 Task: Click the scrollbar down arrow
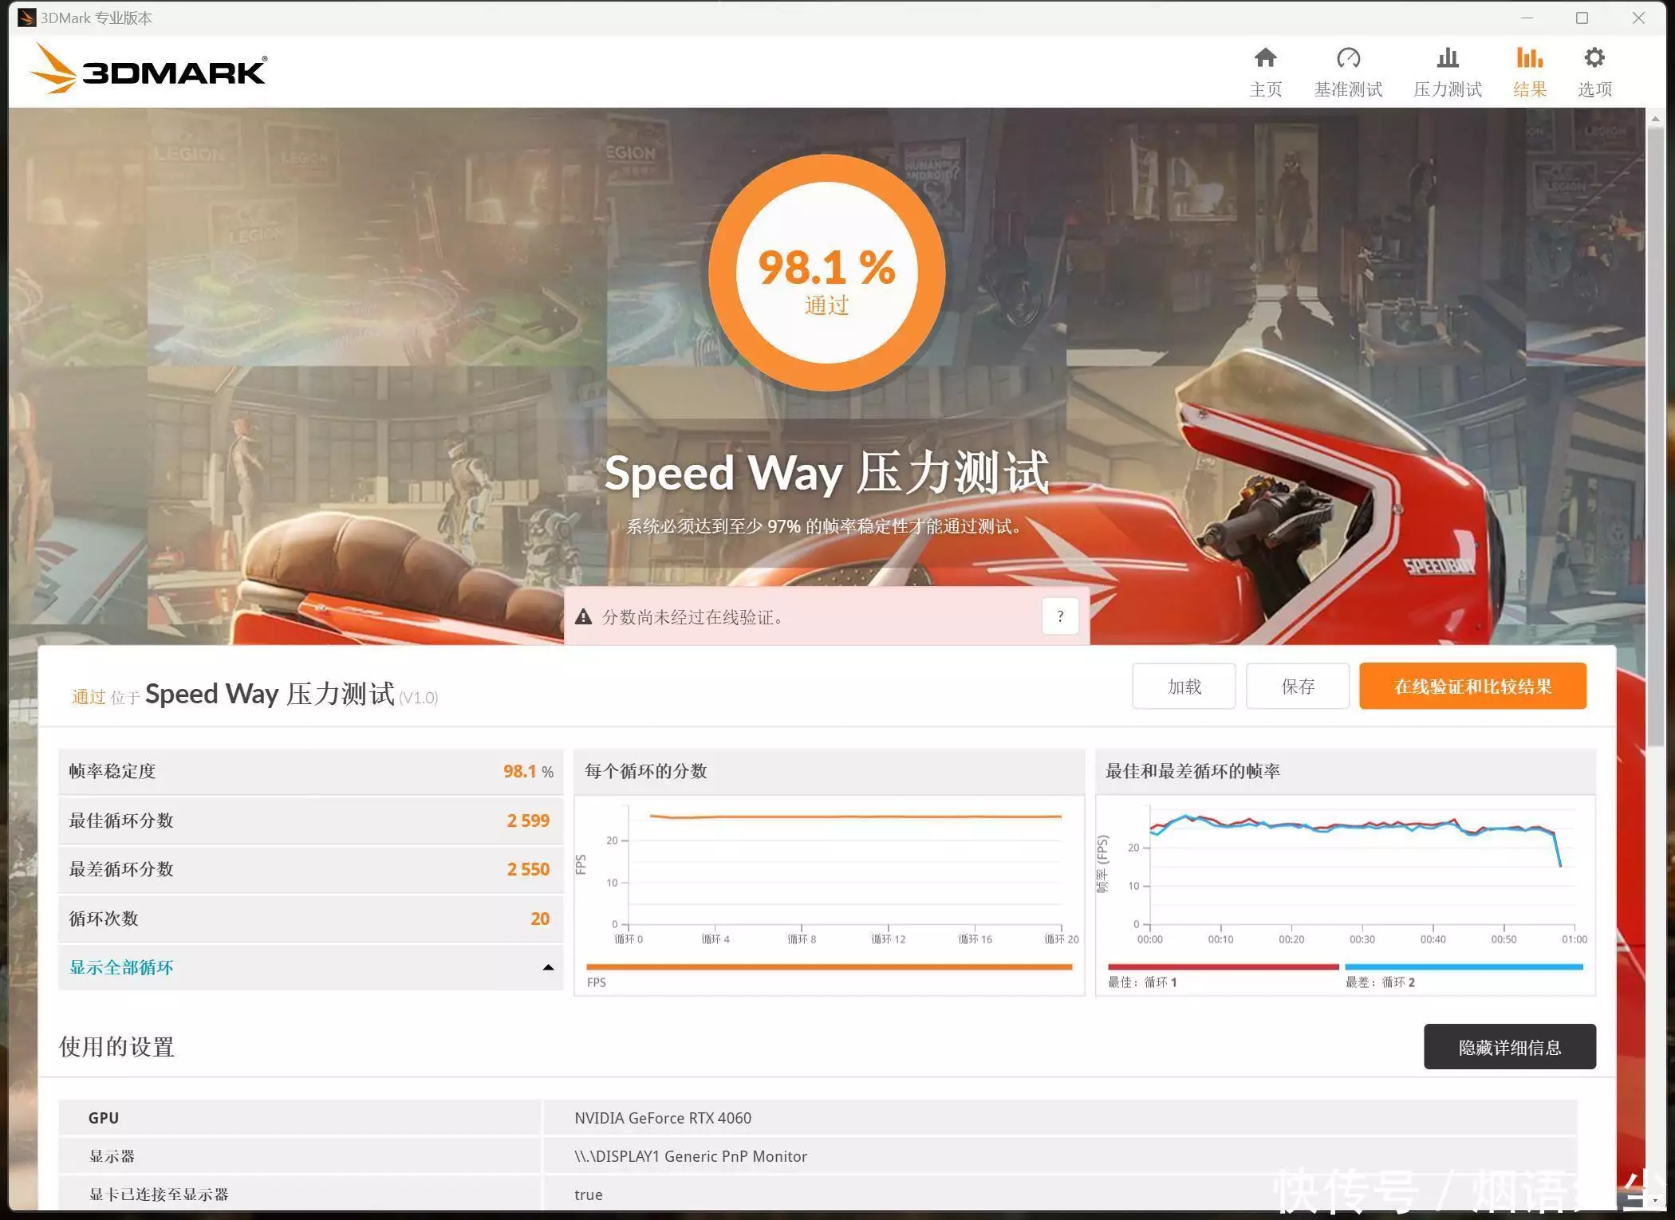[1654, 1201]
